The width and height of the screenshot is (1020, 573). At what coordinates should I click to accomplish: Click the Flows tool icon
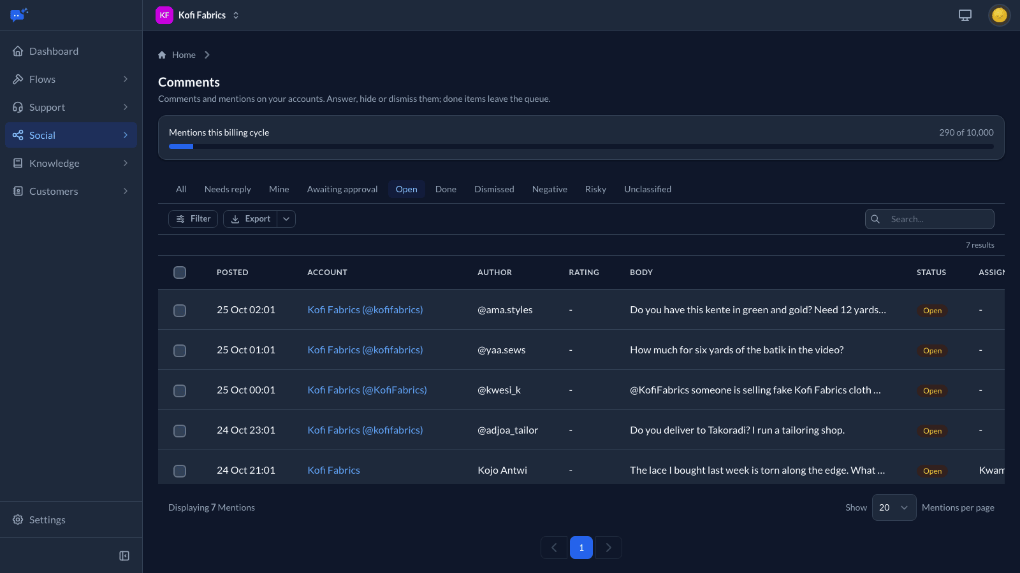18,79
